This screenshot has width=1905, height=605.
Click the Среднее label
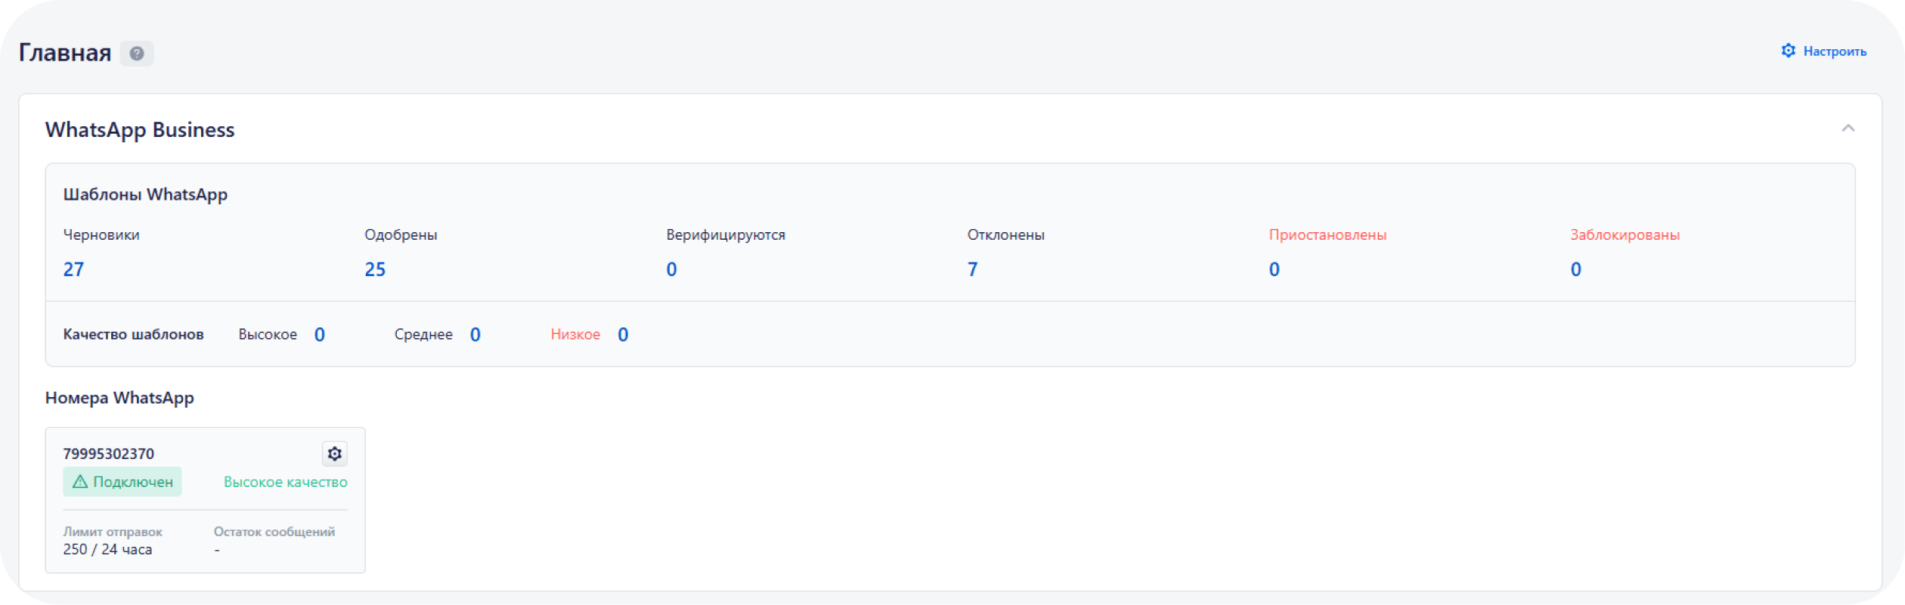pos(423,334)
